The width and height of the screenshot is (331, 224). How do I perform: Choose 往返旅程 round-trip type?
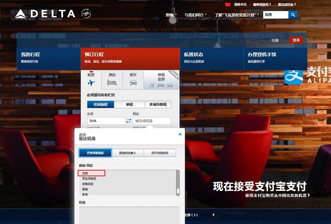[x=100, y=104]
